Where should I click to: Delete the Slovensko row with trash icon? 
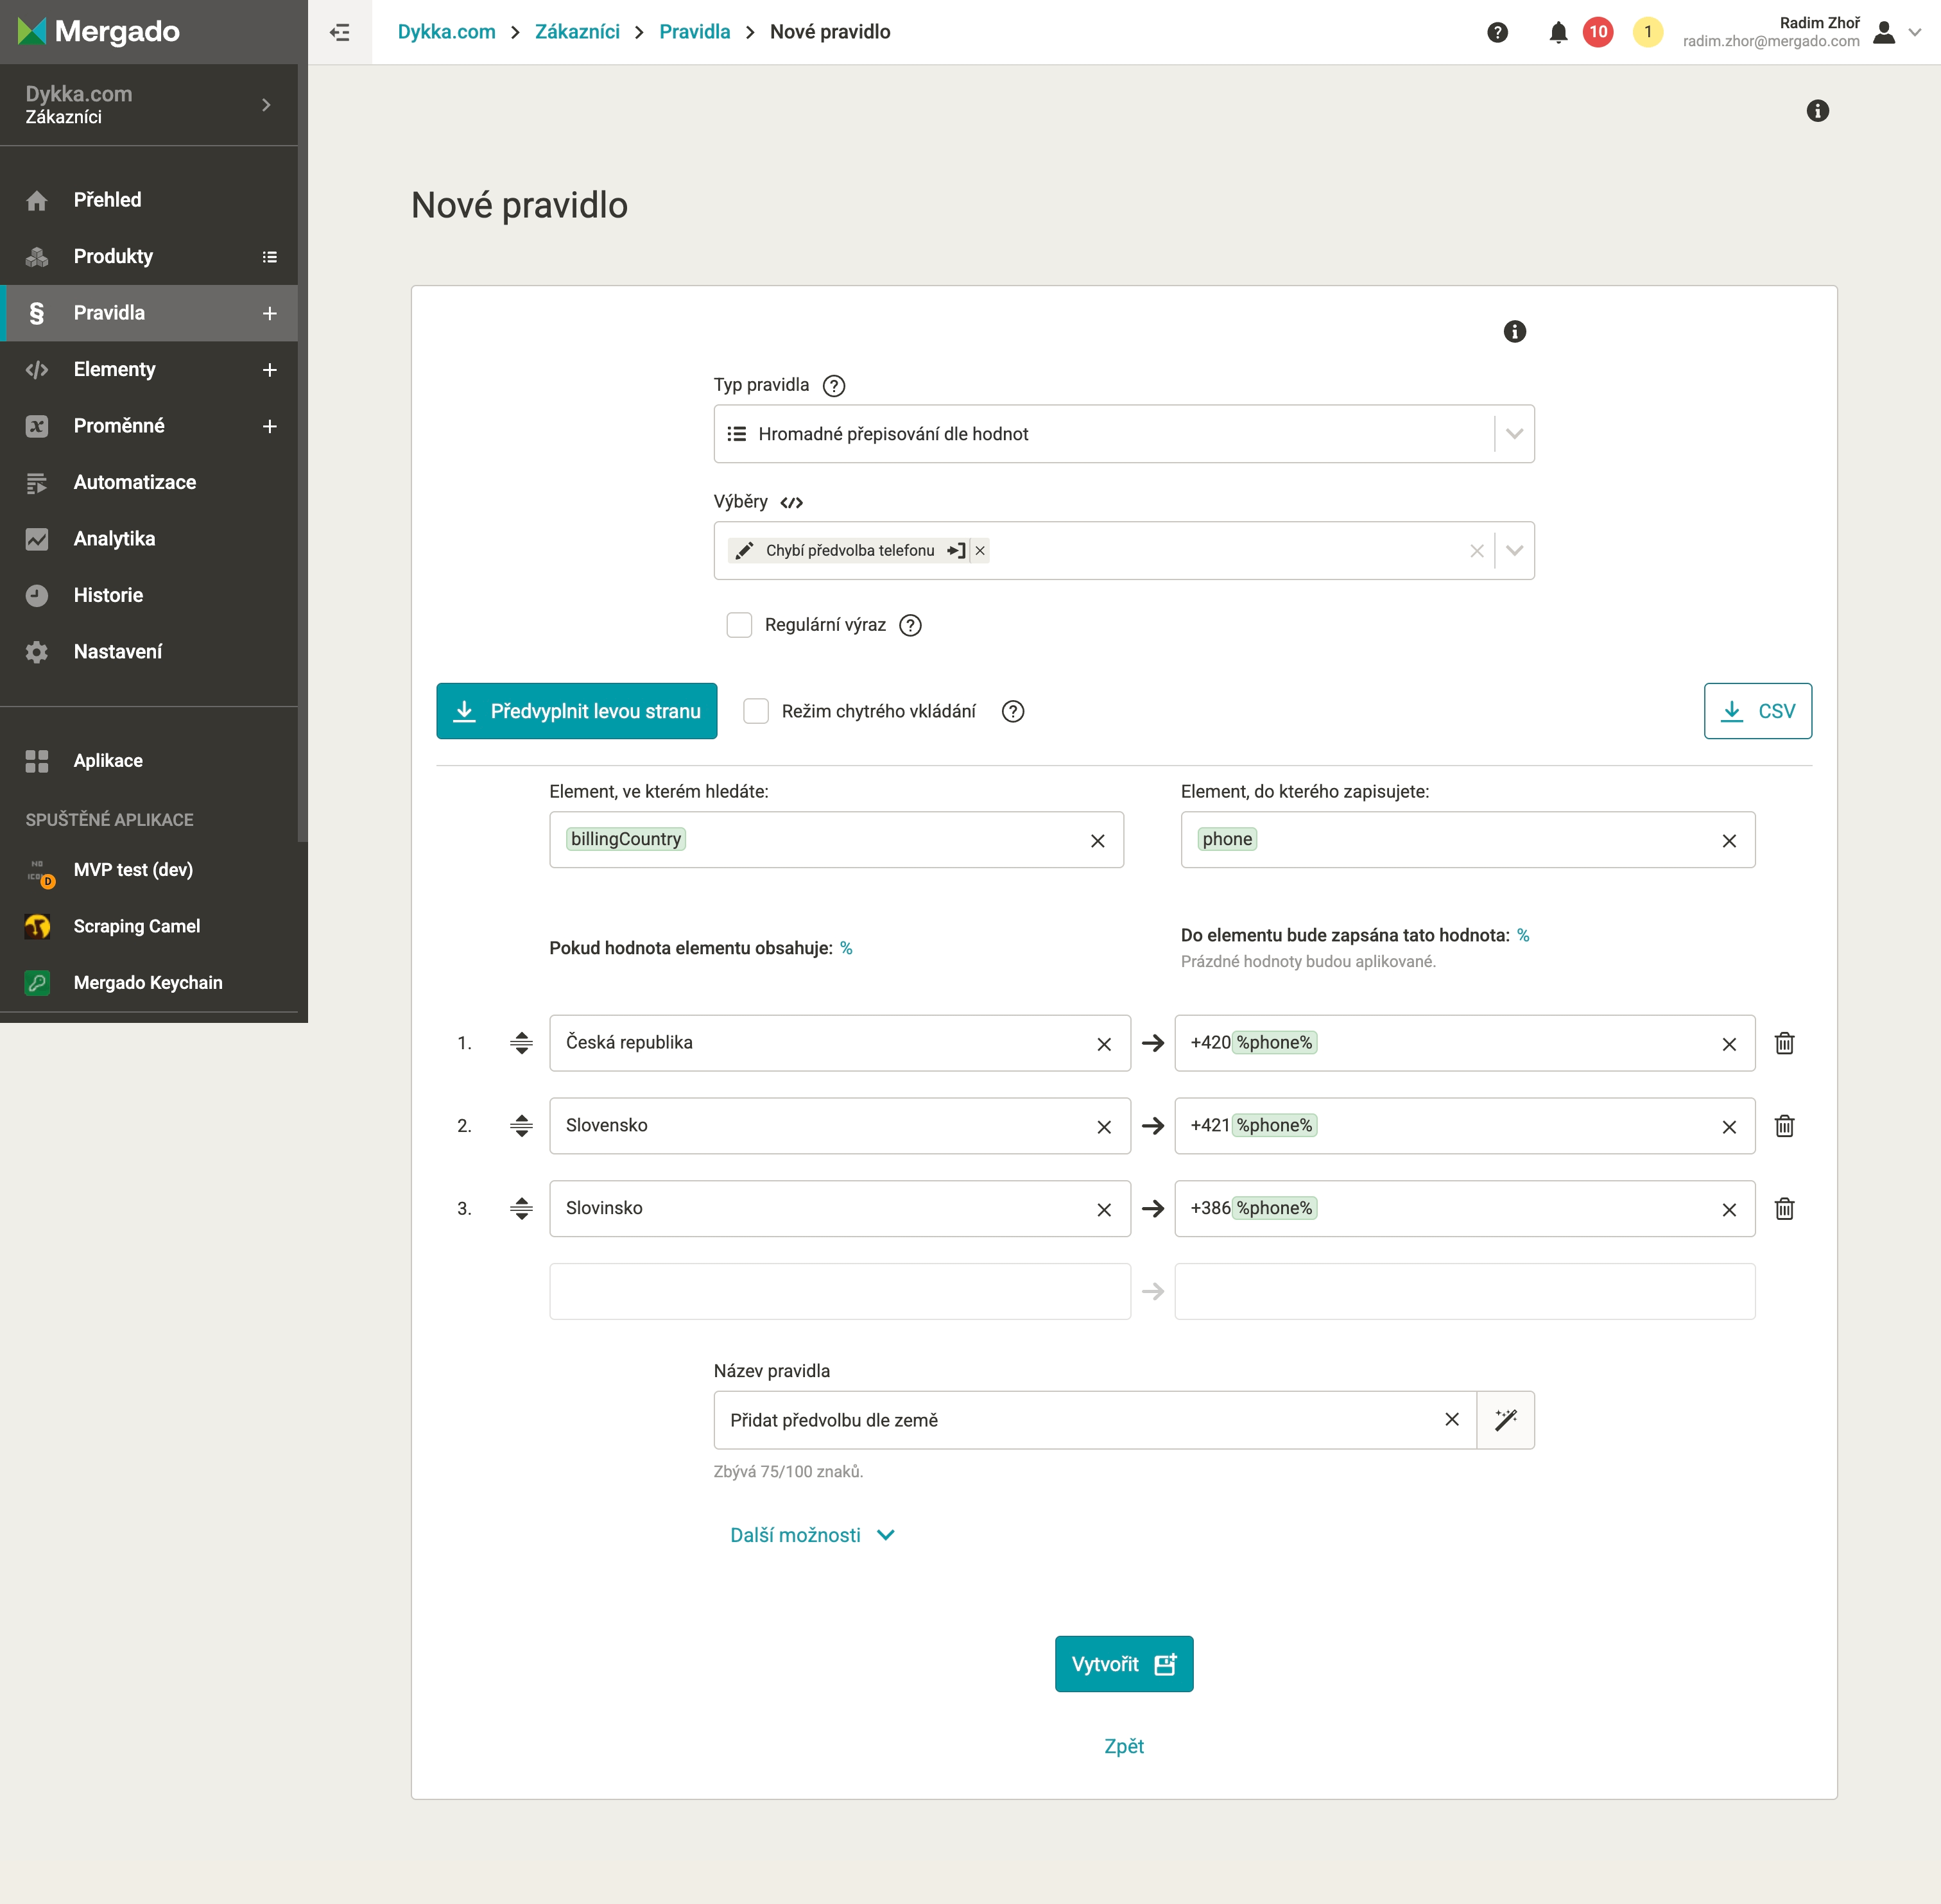tap(1784, 1126)
